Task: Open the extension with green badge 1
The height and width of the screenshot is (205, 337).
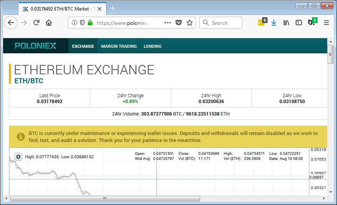Action: 312,22
